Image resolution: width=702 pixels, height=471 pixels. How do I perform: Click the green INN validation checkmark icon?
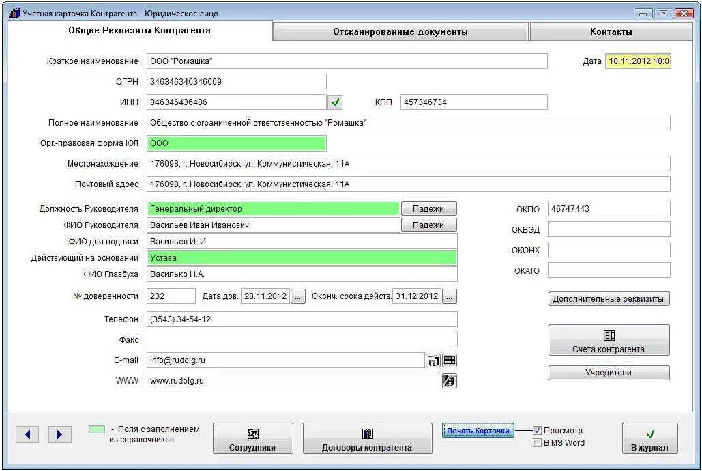pos(335,102)
